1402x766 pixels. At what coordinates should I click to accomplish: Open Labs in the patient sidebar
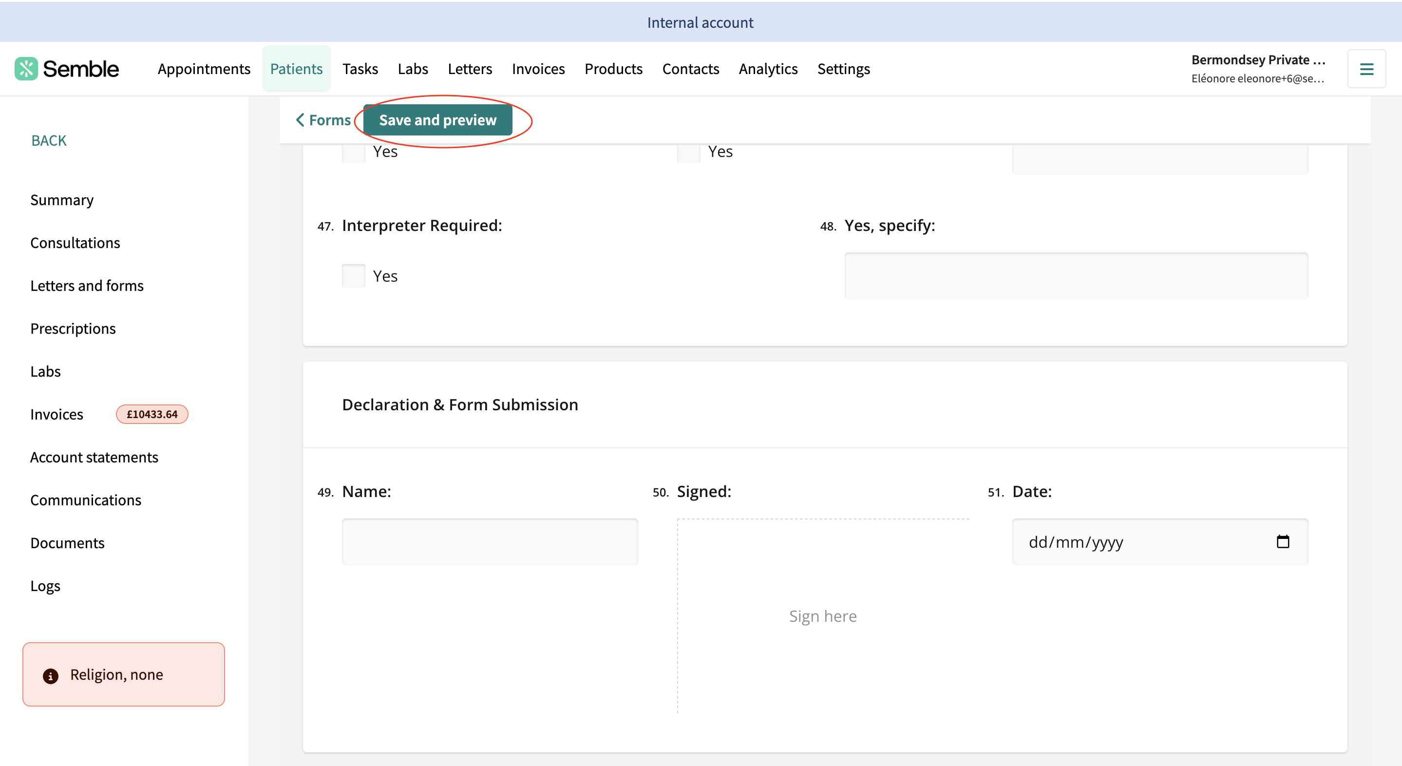pos(46,371)
